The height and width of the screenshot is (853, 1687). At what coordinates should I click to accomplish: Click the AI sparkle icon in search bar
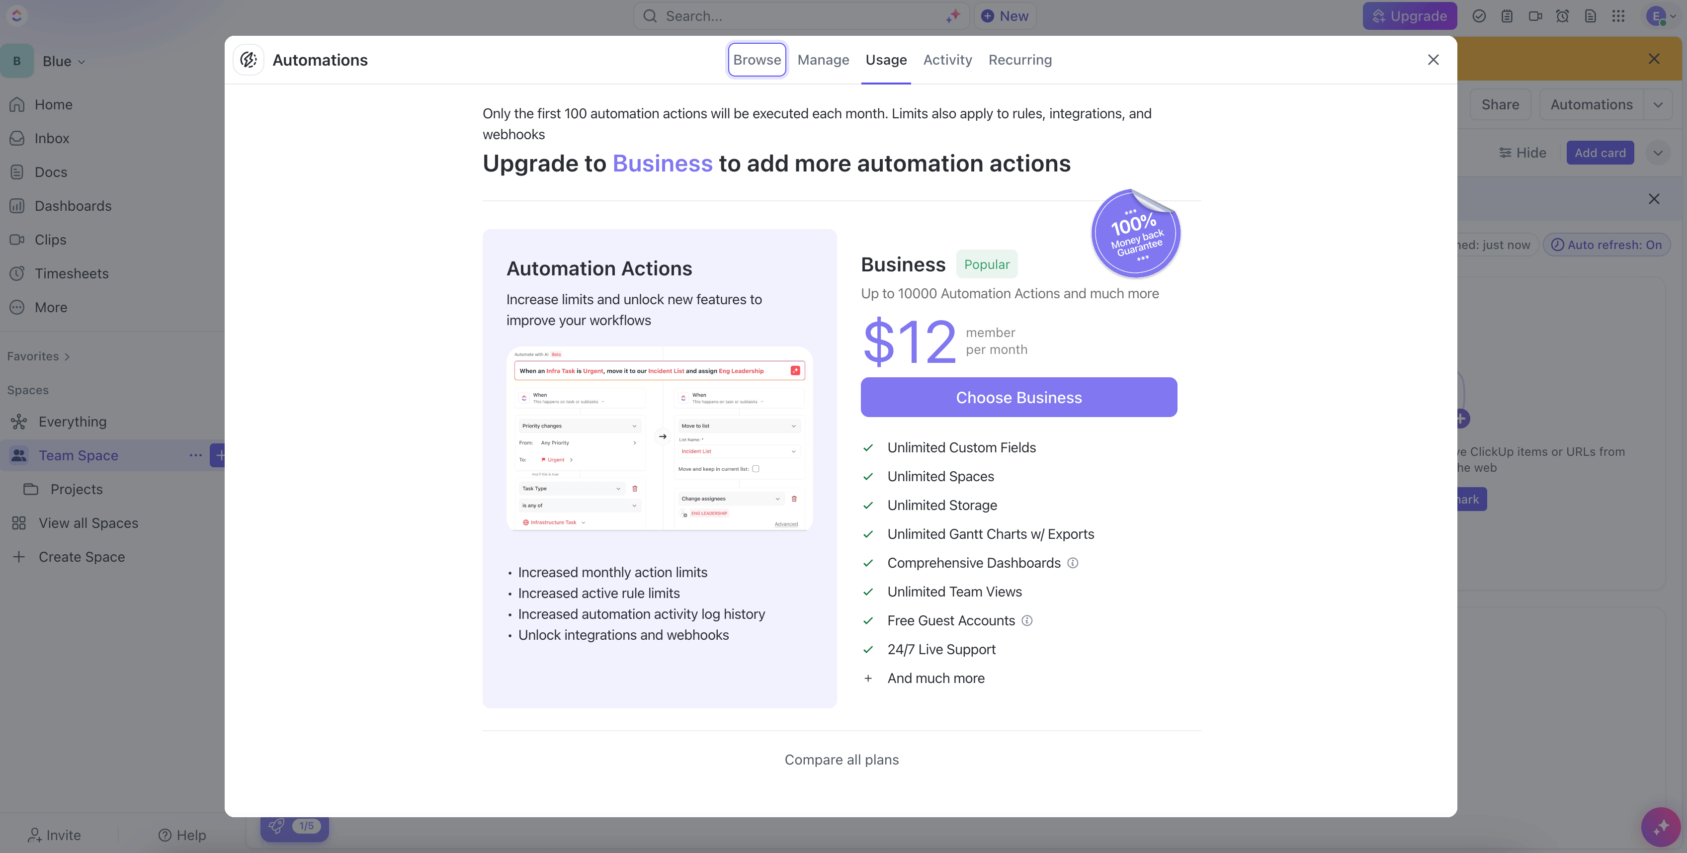click(953, 16)
